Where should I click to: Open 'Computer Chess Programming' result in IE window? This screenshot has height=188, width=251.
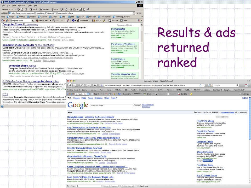(20, 25)
